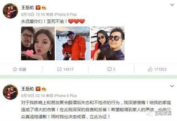
Task: Click the star favorite icon labeled 收藏
Action: click(15, 69)
